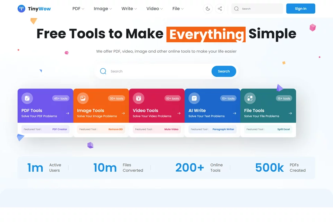Viewport: 333px width, 222px height.
Task: Open the Video menu in the navbar
Action: [154, 9]
